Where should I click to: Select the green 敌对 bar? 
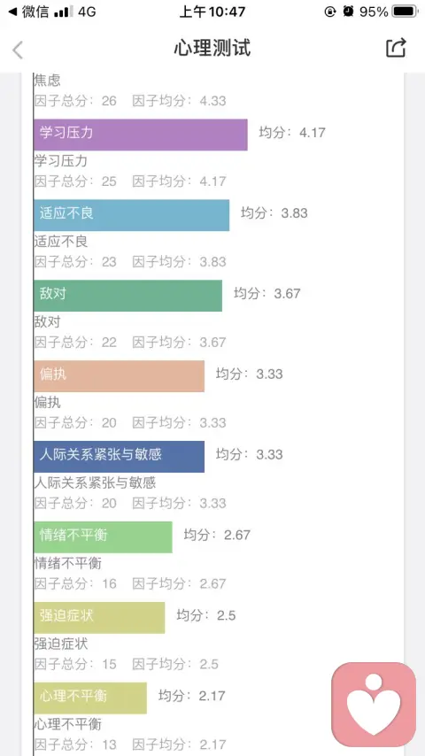127,296
